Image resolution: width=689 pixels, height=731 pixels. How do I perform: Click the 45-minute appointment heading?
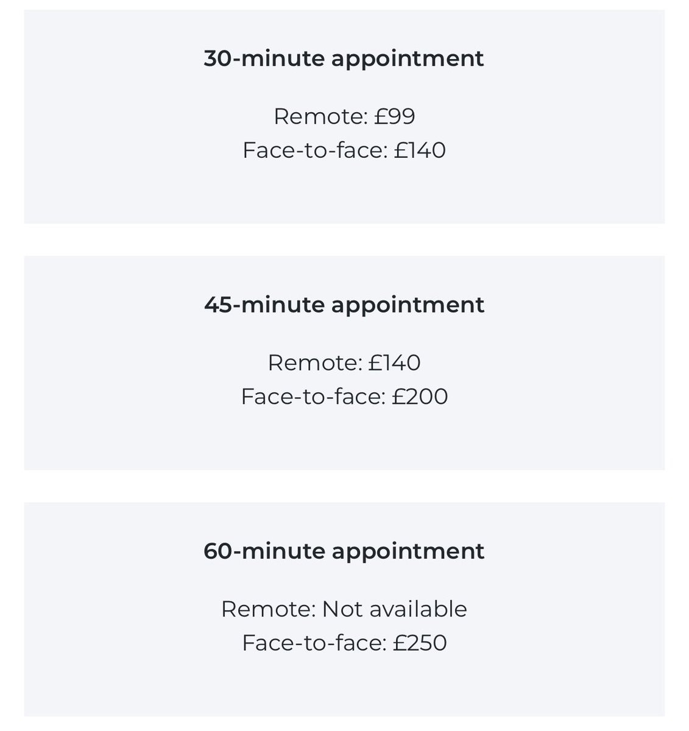(344, 305)
